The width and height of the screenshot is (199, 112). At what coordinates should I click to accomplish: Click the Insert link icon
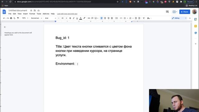89,18
